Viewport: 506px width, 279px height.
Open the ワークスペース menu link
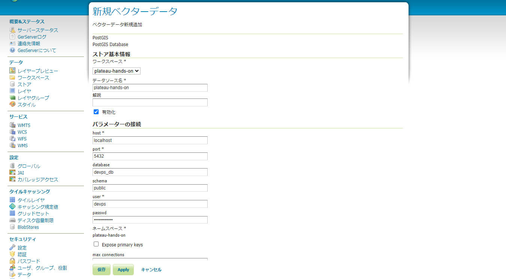[33, 78]
